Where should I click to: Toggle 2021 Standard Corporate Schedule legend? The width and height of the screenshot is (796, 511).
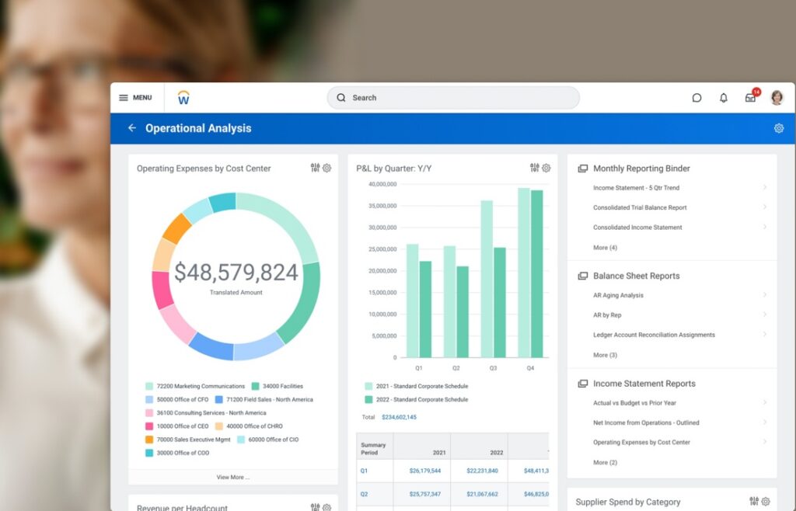419,386
